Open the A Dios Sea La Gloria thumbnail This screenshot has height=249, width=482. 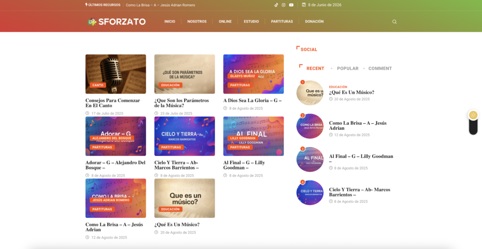coord(253,74)
